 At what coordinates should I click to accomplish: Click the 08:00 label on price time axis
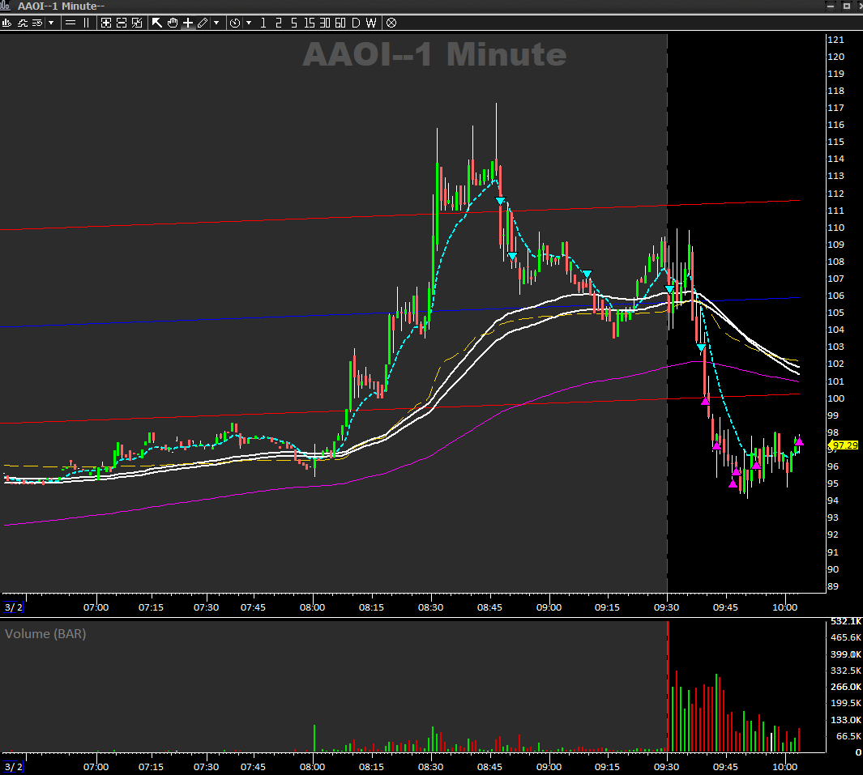pos(312,607)
